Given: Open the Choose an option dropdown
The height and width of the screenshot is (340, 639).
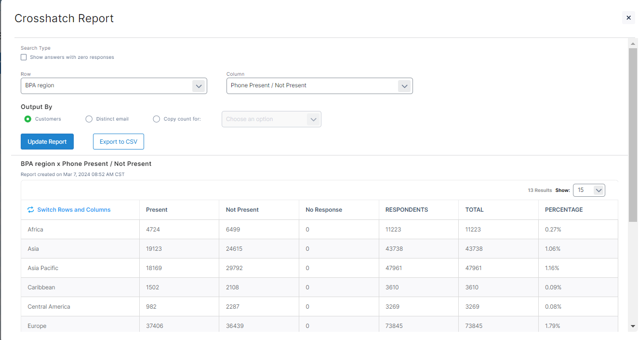Looking at the screenshot, I should click(271, 119).
